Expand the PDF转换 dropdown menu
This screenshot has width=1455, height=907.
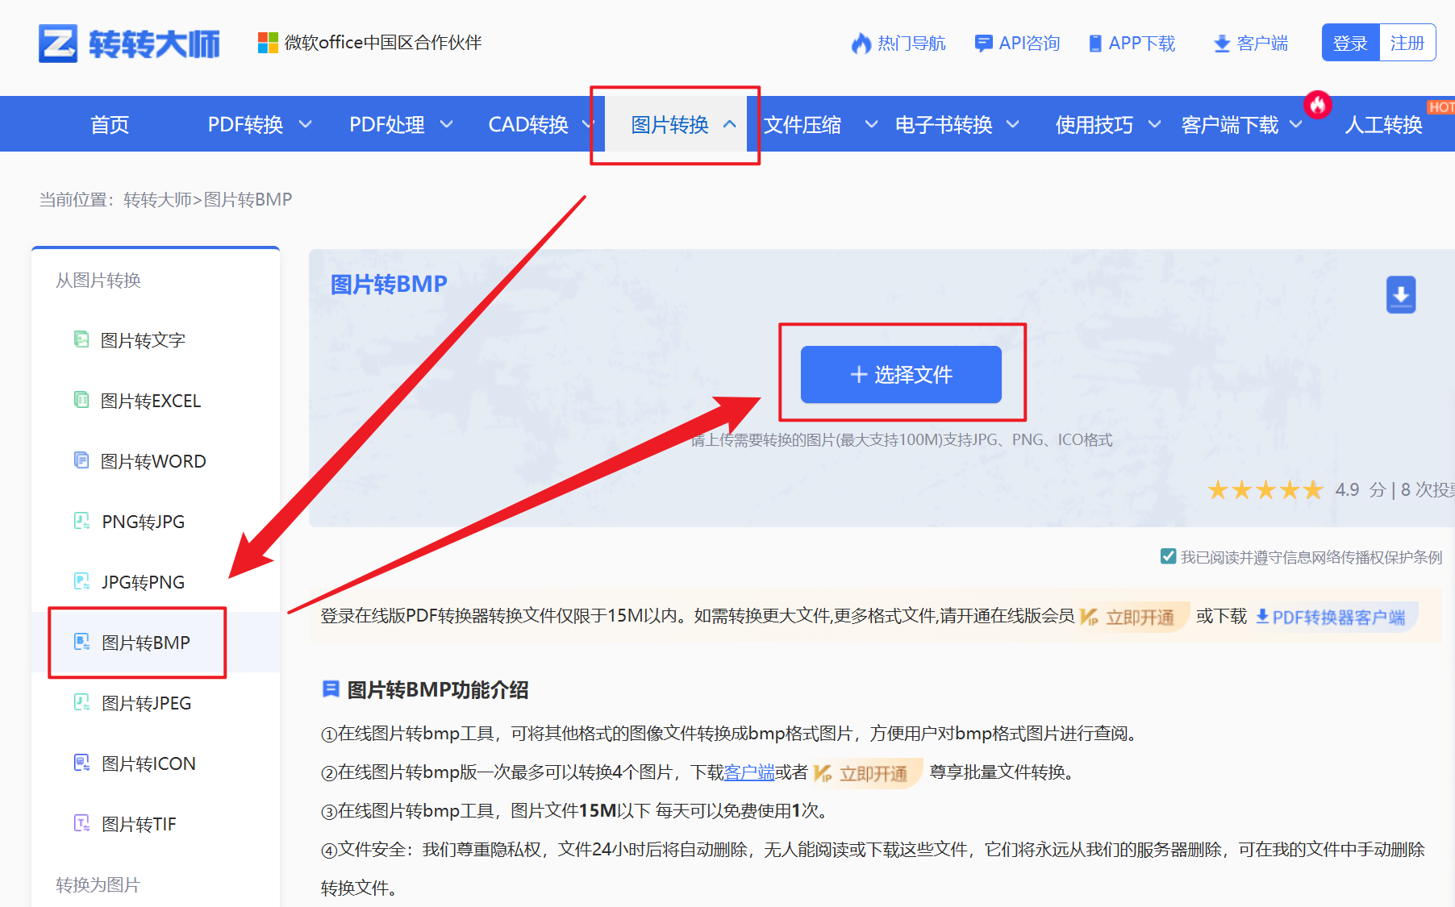[256, 124]
